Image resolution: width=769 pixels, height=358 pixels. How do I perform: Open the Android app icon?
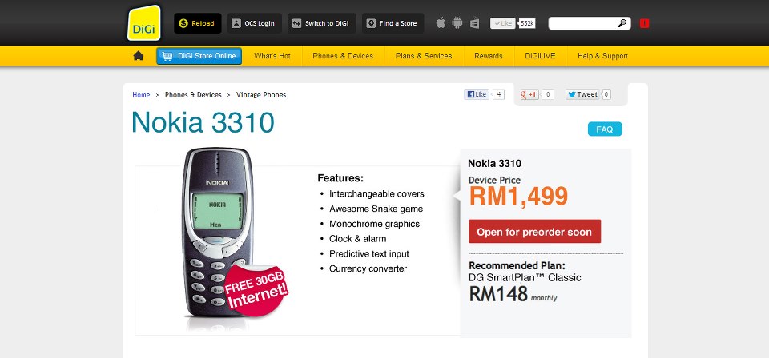(x=457, y=22)
